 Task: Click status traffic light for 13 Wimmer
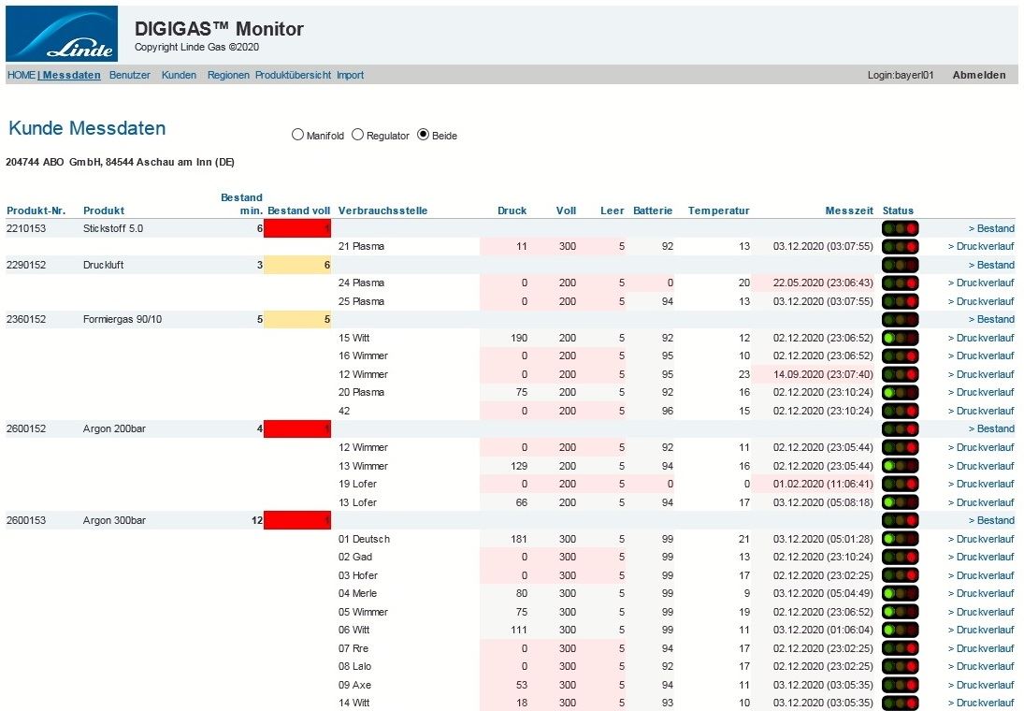point(900,466)
